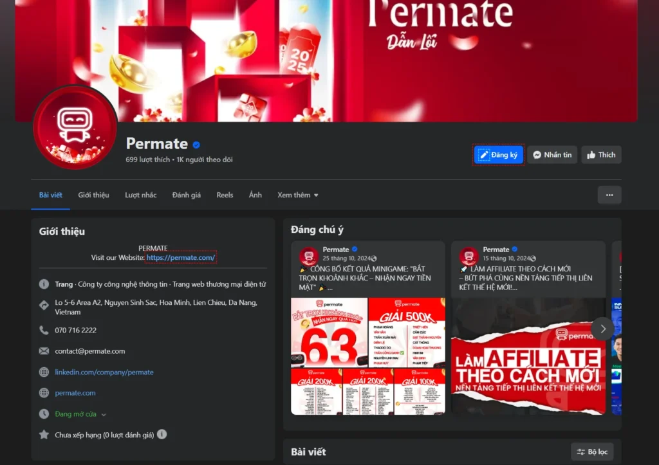Click the Permate round profile picture
The height and width of the screenshot is (465, 659).
[75, 128]
